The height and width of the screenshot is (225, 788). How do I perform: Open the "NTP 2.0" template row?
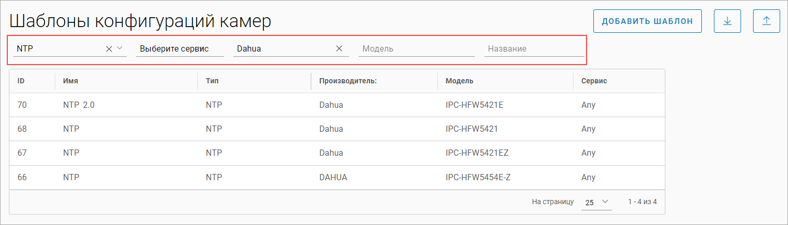79,105
